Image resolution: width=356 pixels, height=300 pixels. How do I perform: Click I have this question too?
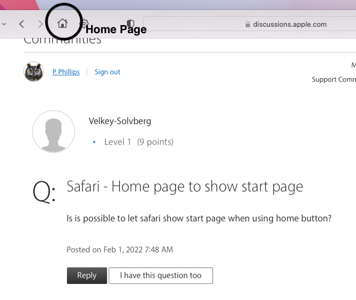coord(161,275)
